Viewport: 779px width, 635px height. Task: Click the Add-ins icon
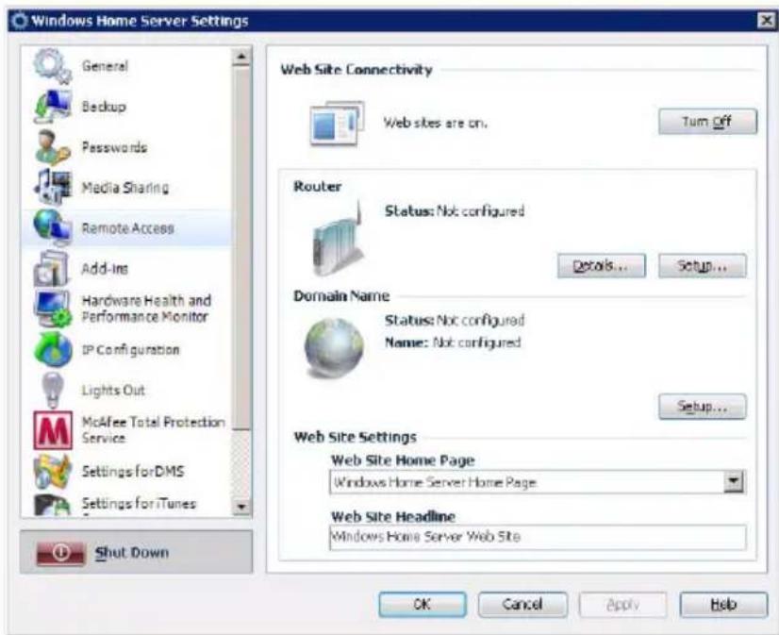tap(51, 268)
